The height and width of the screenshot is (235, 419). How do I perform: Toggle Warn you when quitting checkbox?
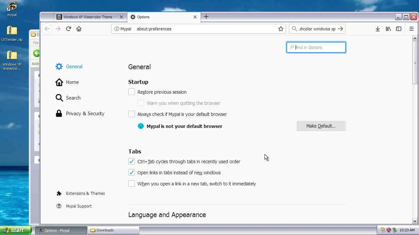coord(141,103)
